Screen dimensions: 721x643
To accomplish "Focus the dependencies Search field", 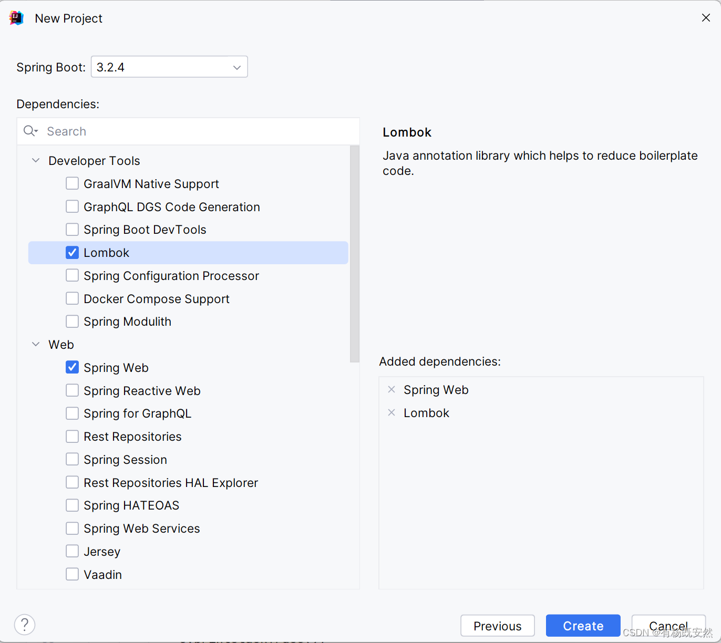I will [188, 131].
